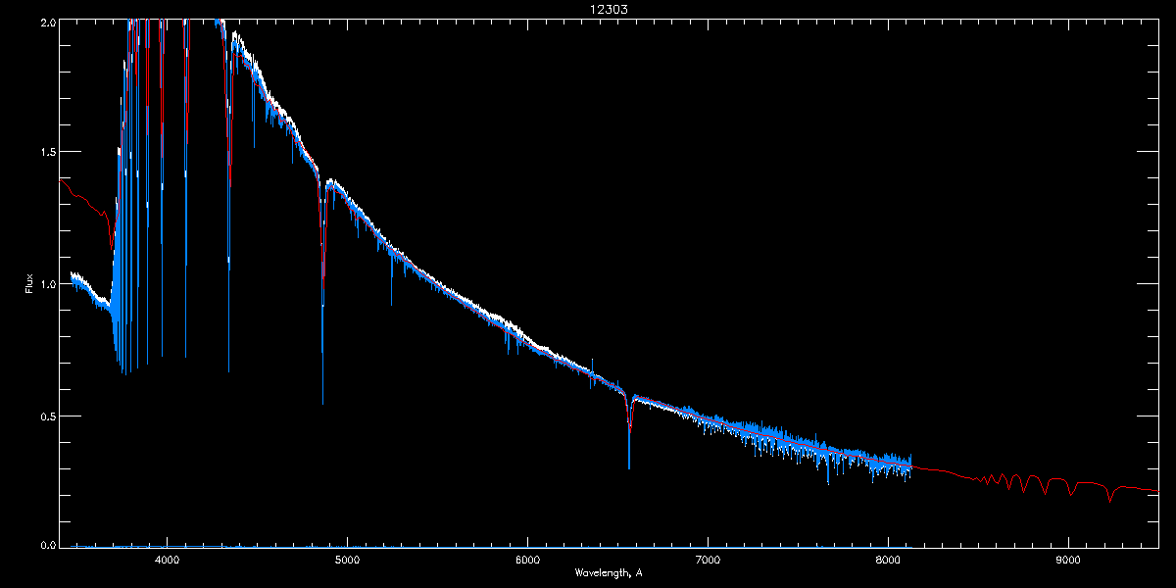Click the 1.0 y-axis tick label
Screen dimensions: 1176x588
click(47, 284)
